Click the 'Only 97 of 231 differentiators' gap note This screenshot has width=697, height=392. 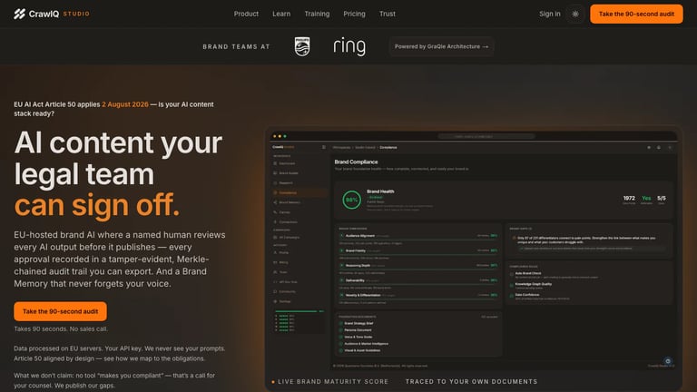pyautogui.click(x=586, y=240)
